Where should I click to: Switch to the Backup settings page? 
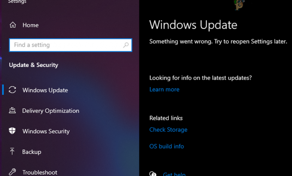pyautogui.click(x=32, y=152)
